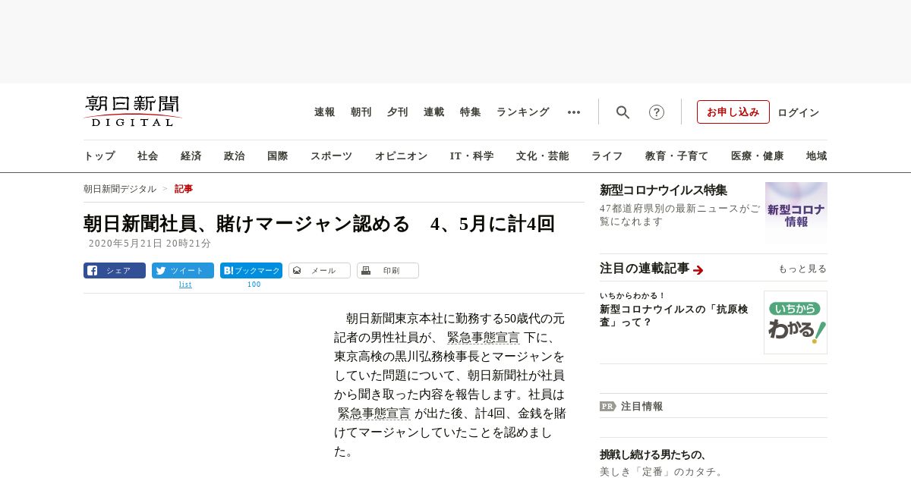Click the red arrow beside 注目の連載記事
The image size is (911, 478).
click(698, 269)
